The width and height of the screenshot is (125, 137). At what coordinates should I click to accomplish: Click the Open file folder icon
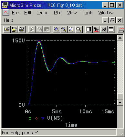[x=7, y=29]
